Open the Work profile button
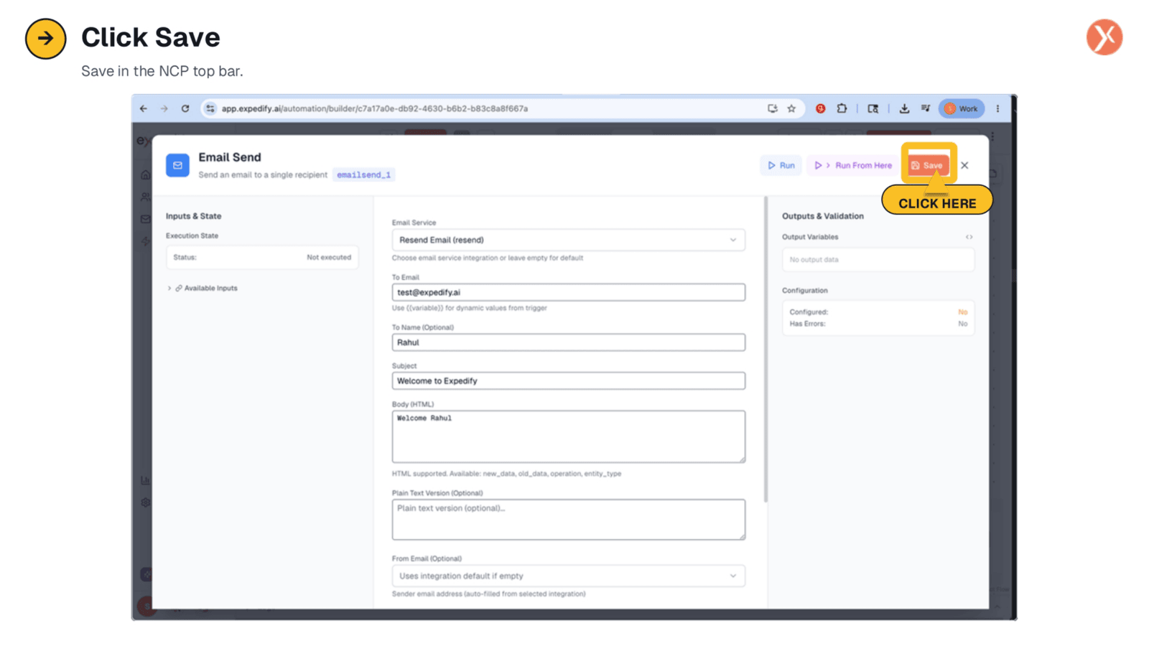Viewport: 1149px width, 646px height. pyautogui.click(x=962, y=108)
